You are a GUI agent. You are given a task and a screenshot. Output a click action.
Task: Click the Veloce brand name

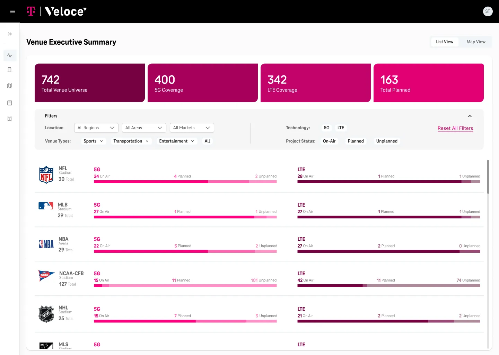point(65,11)
